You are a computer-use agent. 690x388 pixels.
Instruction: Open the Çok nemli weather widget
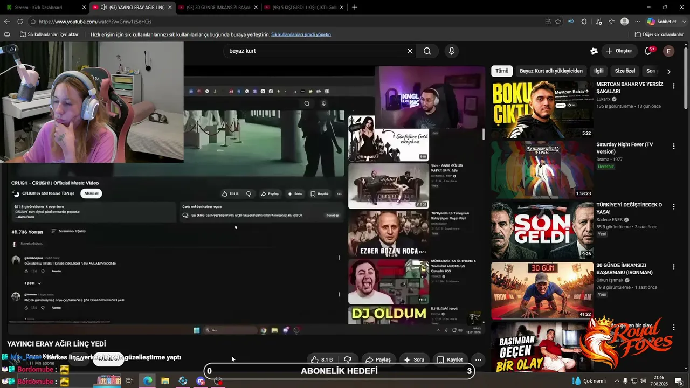tap(589, 381)
